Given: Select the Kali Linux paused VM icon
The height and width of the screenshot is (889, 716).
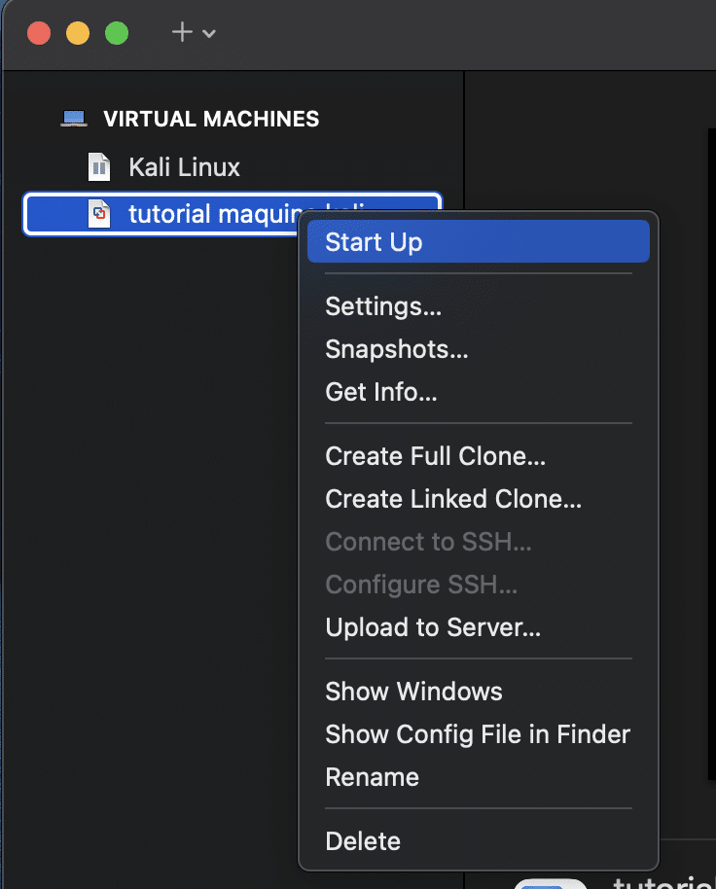Looking at the screenshot, I should (99, 167).
